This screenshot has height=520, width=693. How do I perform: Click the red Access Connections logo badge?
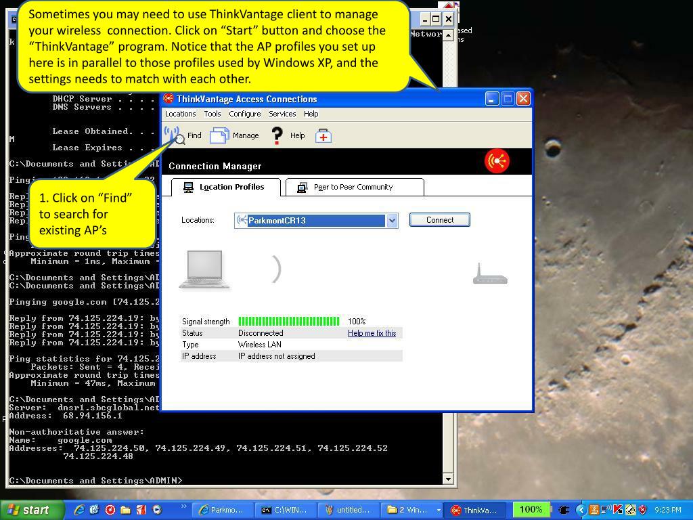point(497,161)
